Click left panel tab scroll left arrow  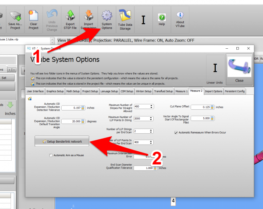[x=9, y=70]
